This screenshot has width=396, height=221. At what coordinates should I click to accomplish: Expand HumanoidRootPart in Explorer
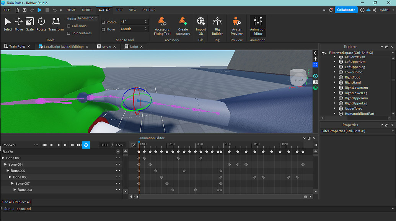334,114
